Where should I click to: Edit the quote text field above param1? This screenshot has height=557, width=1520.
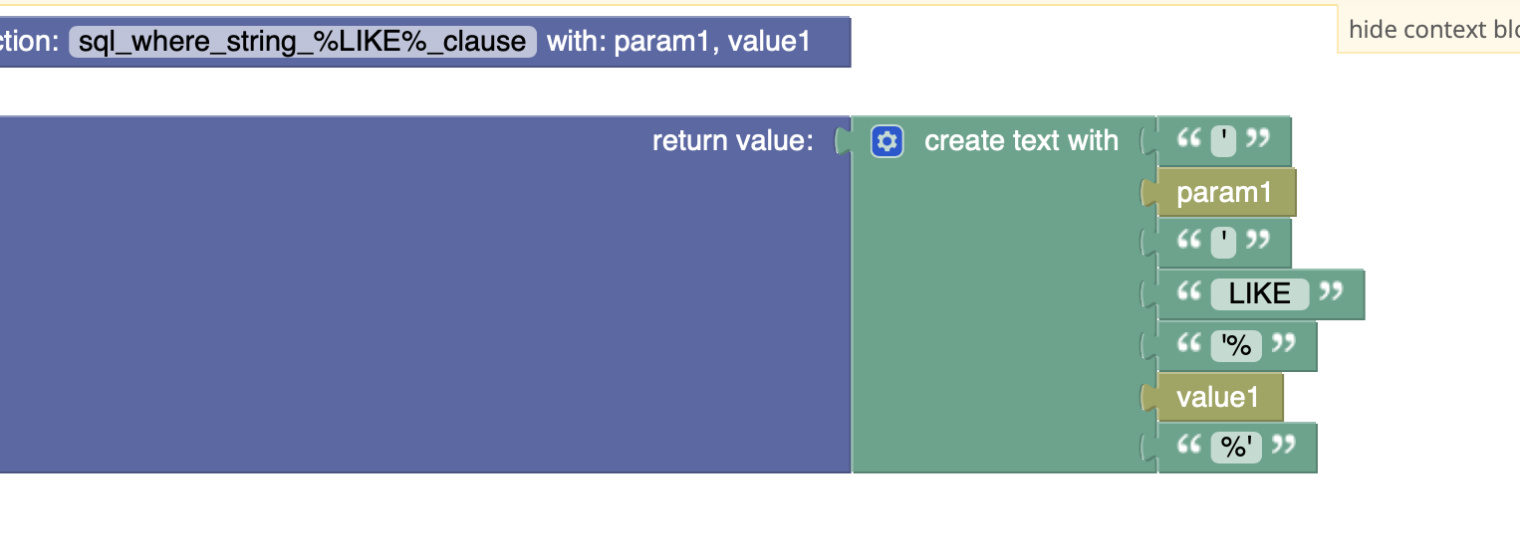pyautogui.click(x=1223, y=140)
